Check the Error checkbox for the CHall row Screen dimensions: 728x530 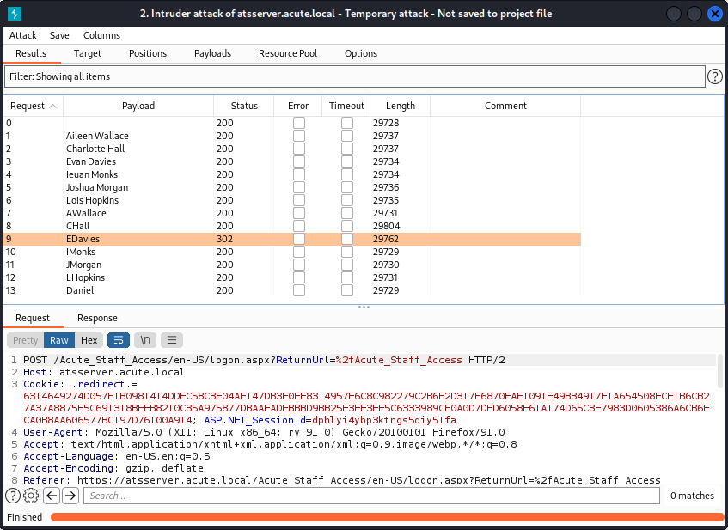point(298,226)
